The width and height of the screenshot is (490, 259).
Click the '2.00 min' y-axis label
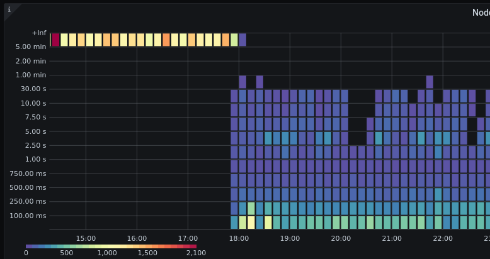click(31, 61)
